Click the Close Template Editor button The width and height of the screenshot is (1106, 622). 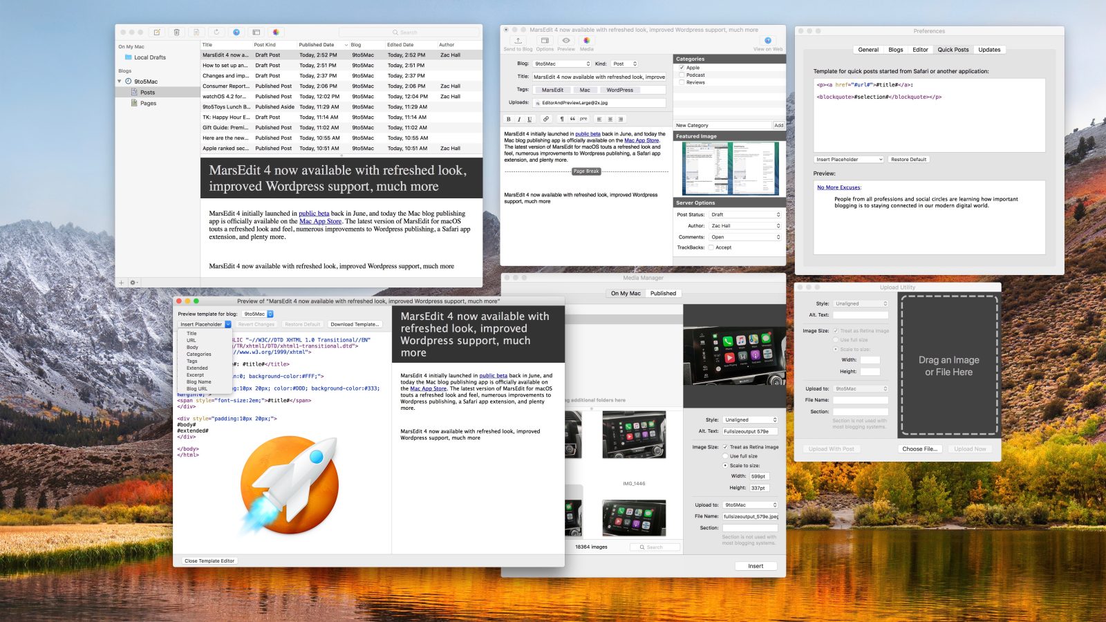209,561
